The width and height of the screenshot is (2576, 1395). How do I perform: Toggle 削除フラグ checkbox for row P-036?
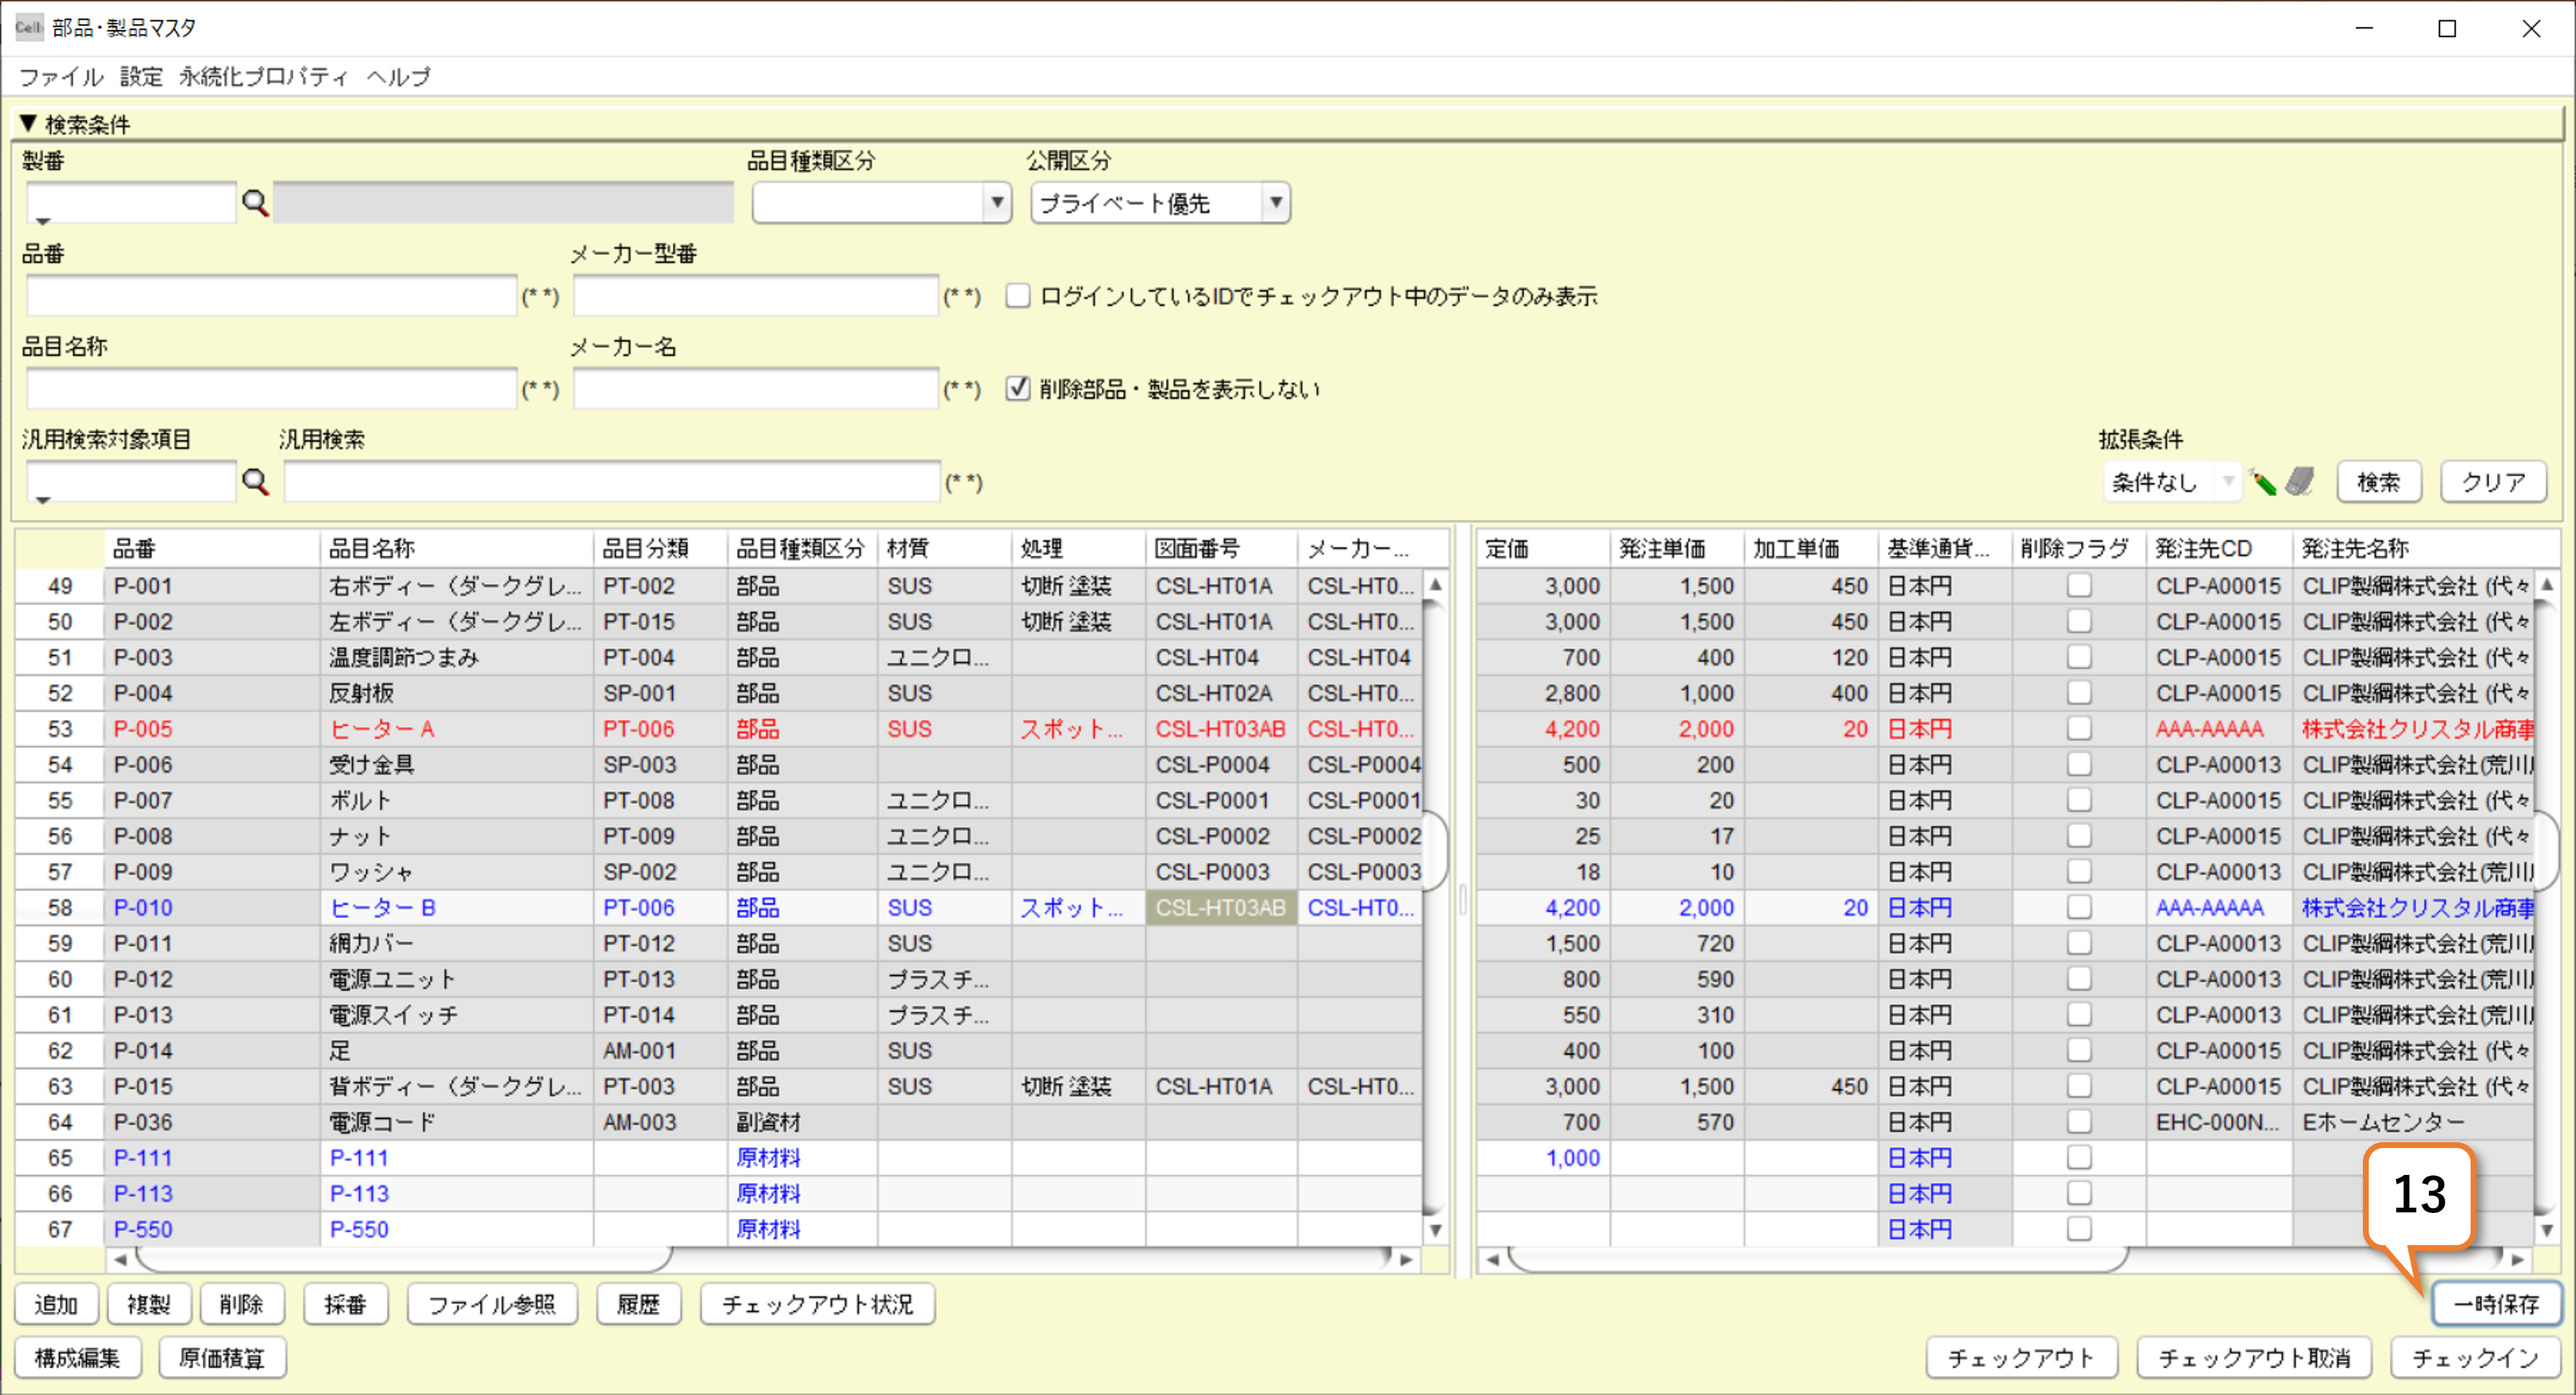2079,1122
